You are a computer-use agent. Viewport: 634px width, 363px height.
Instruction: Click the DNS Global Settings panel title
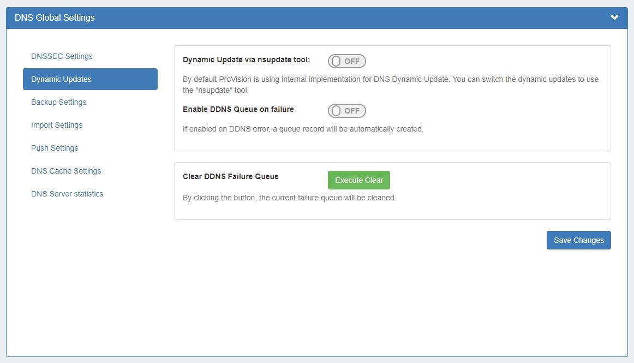pos(55,17)
